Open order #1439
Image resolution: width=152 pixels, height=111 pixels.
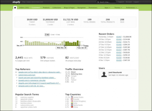click(x=119, y=47)
